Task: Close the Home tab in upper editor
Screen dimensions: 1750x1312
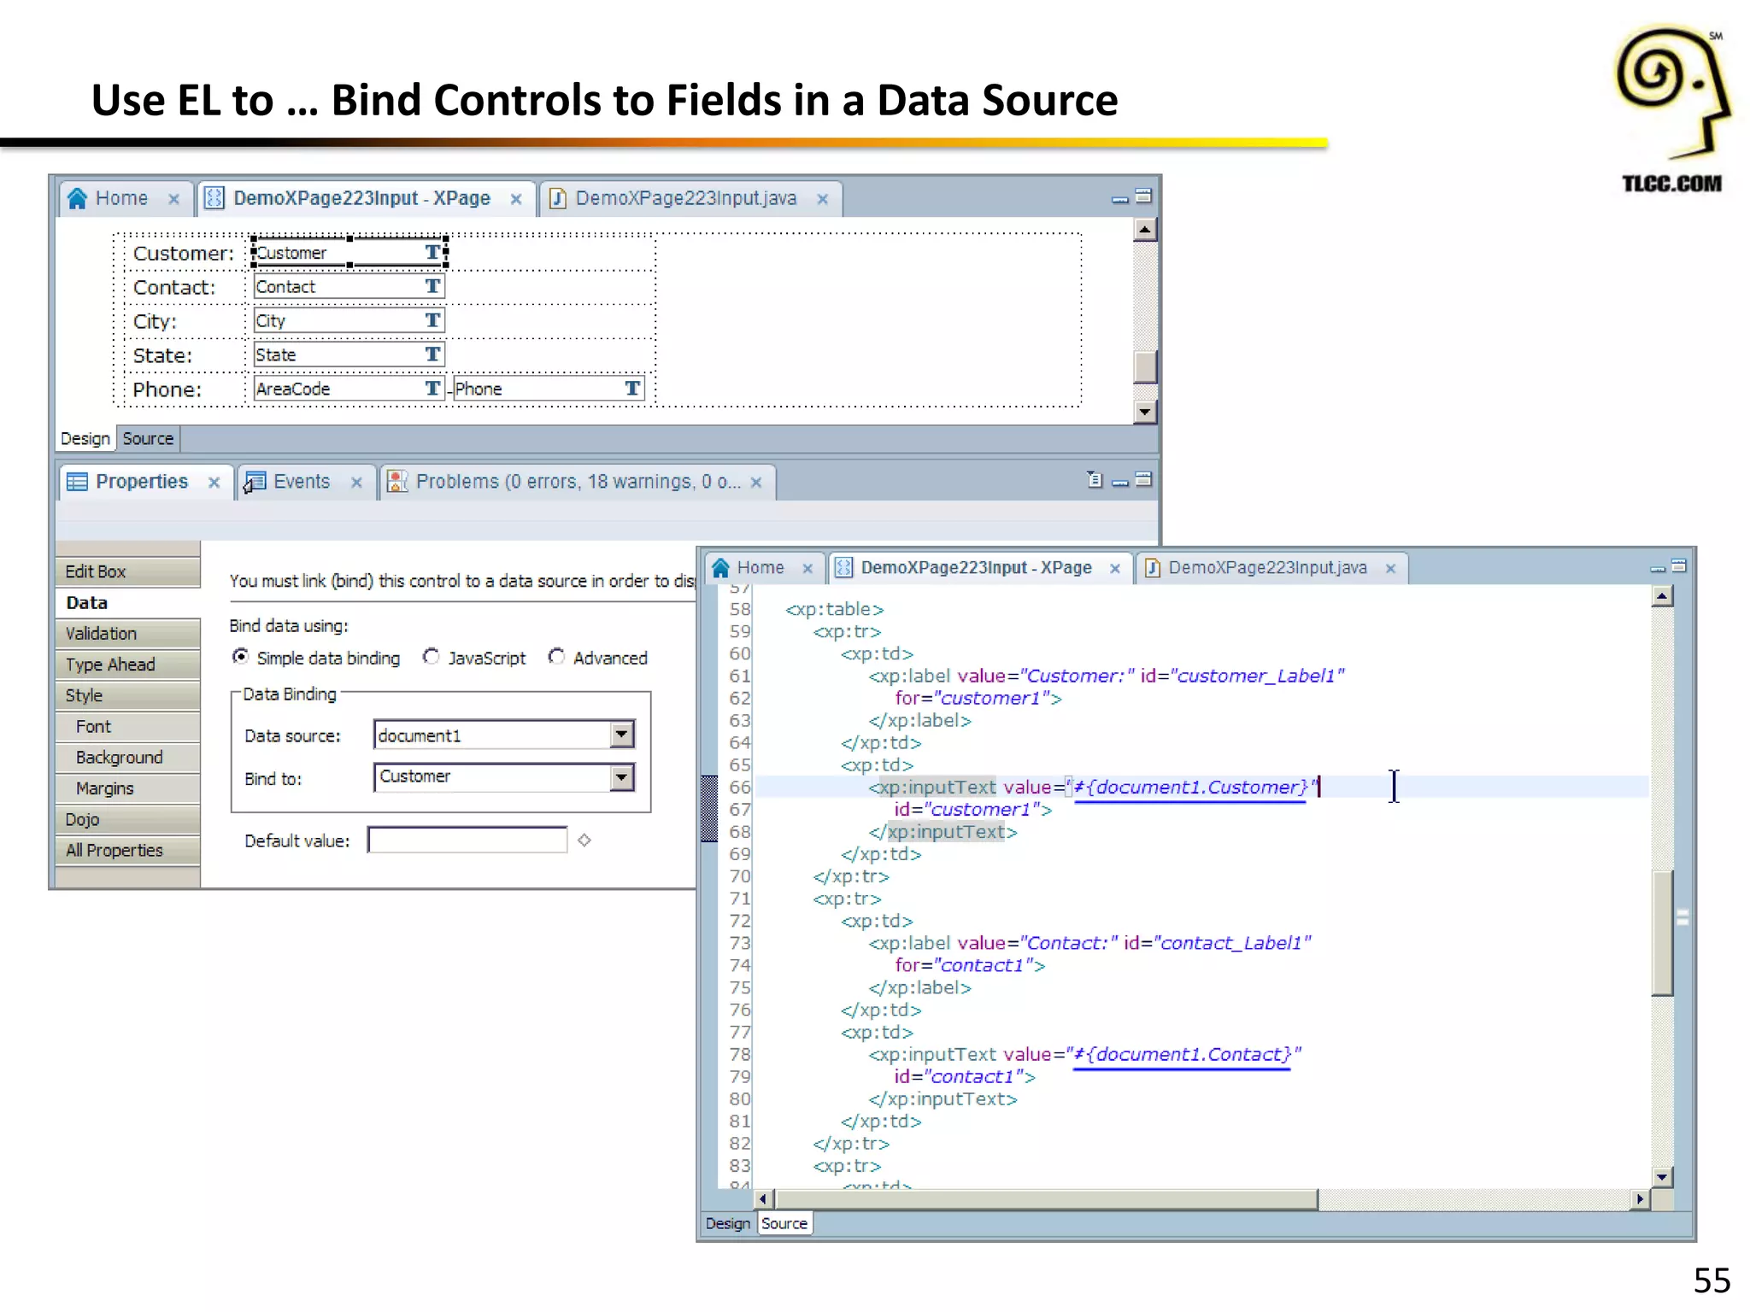Action: click(x=173, y=199)
